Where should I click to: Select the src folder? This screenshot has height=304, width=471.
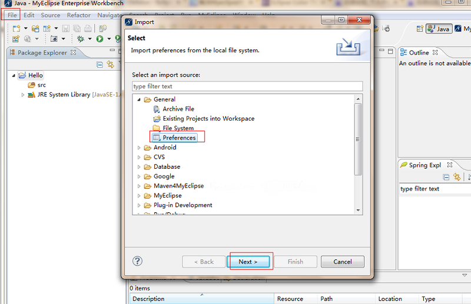coord(42,85)
